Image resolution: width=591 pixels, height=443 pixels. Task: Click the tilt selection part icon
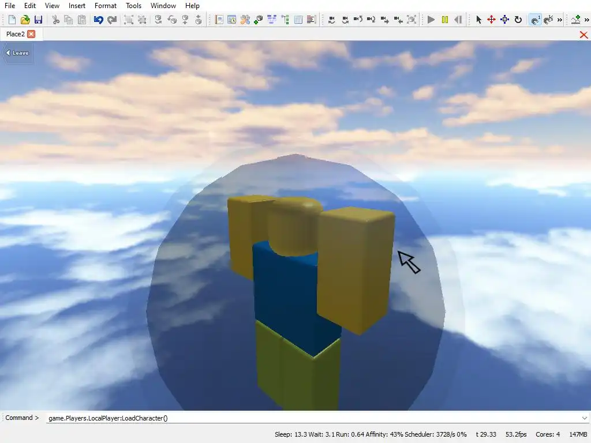(x=172, y=20)
